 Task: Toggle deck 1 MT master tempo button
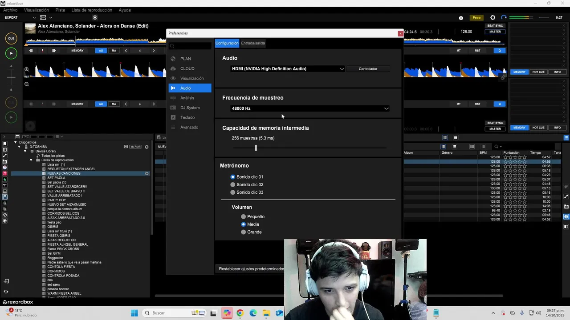(x=459, y=51)
